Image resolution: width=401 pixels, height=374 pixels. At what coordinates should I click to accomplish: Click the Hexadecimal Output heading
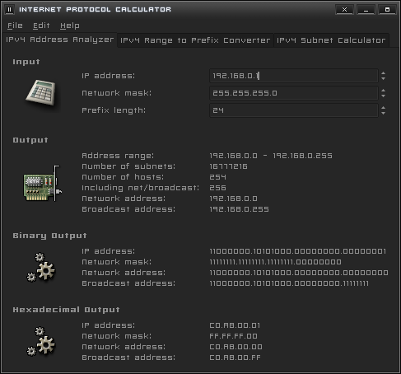(66, 310)
